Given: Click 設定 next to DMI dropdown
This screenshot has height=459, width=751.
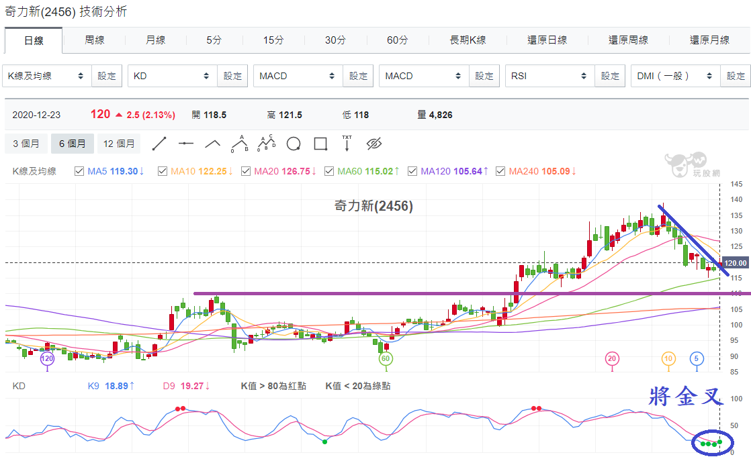Looking at the screenshot, I should click(x=736, y=76).
